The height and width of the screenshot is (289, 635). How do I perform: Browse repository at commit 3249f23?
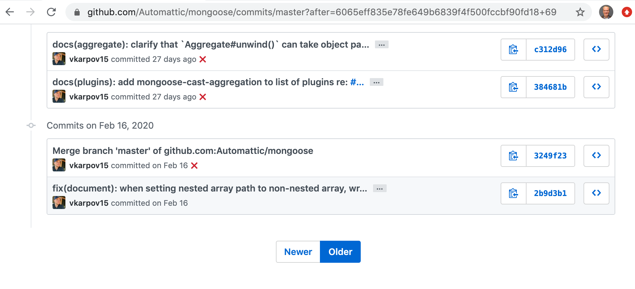pos(596,156)
